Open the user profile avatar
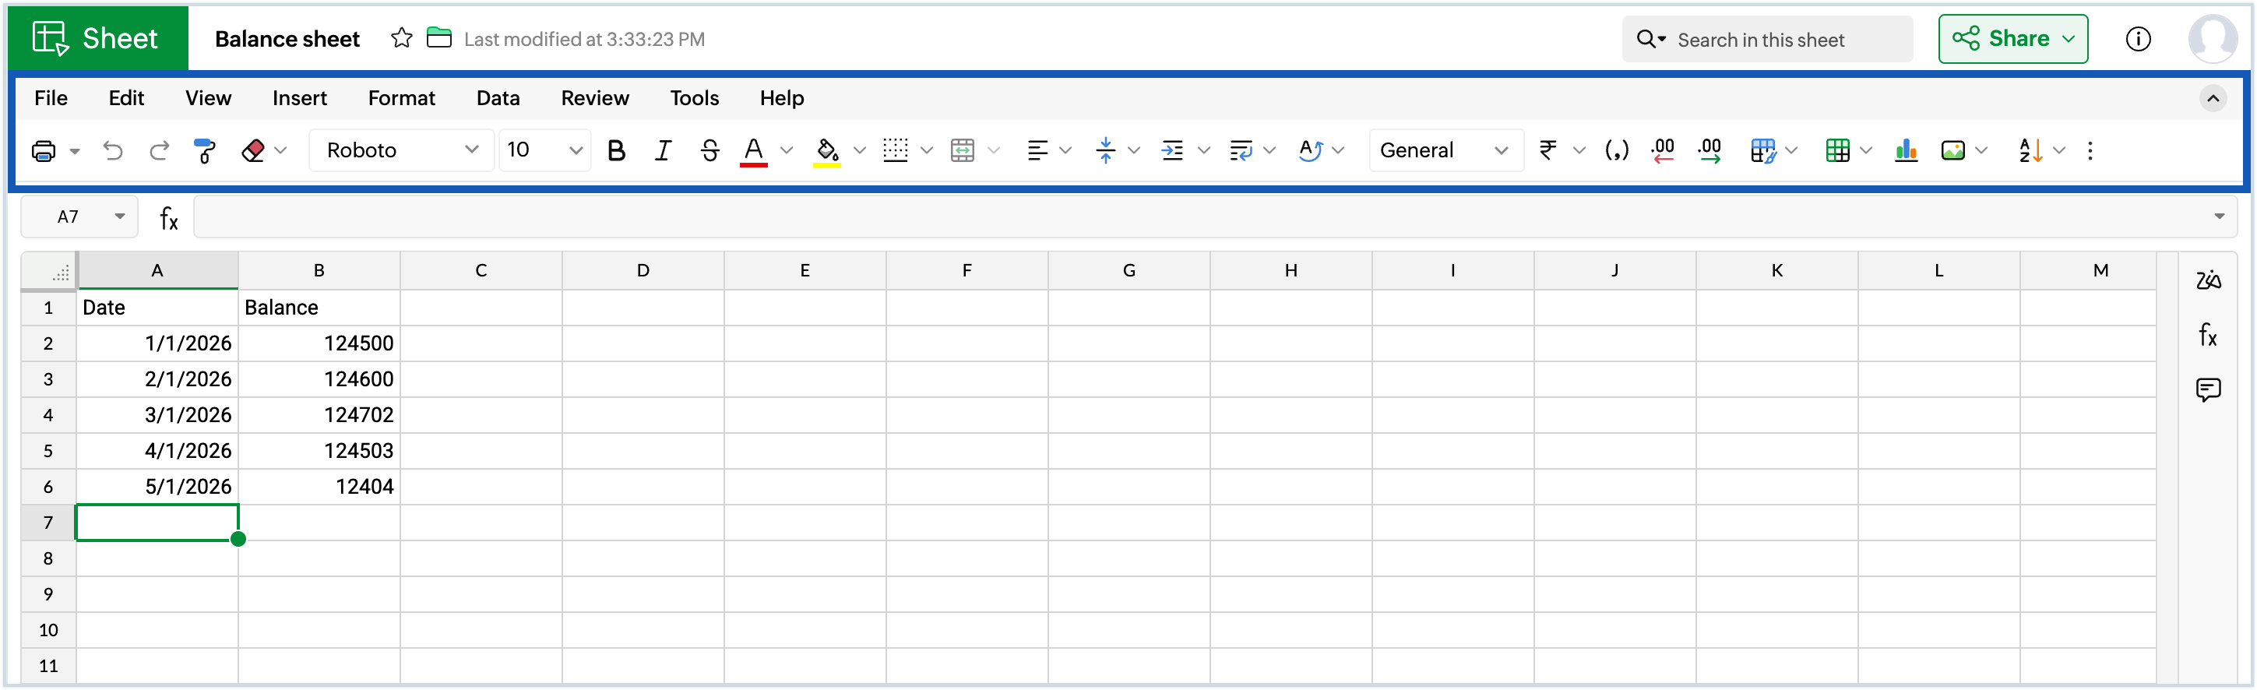 pyautogui.click(x=2213, y=38)
